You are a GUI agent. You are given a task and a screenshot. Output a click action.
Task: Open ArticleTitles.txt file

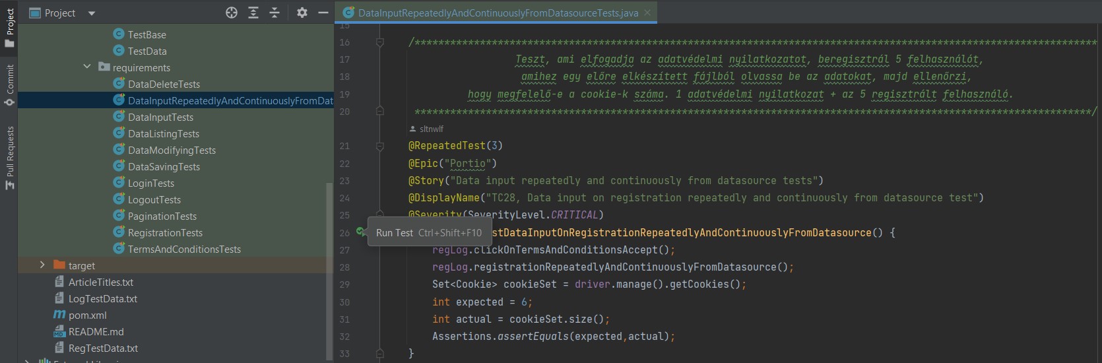click(101, 282)
